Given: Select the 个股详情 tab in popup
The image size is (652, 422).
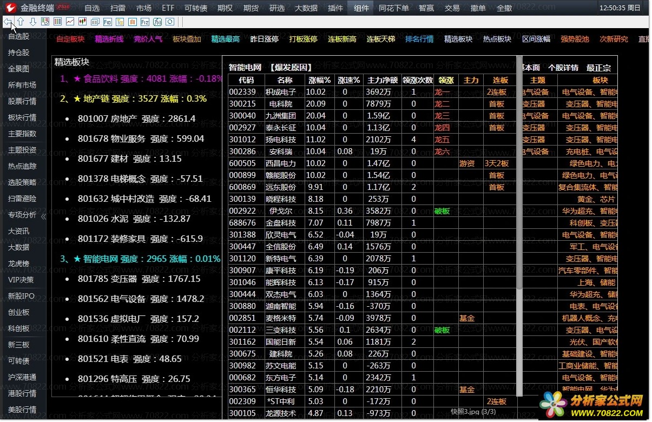Looking at the screenshot, I should click(x=563, y=68).
